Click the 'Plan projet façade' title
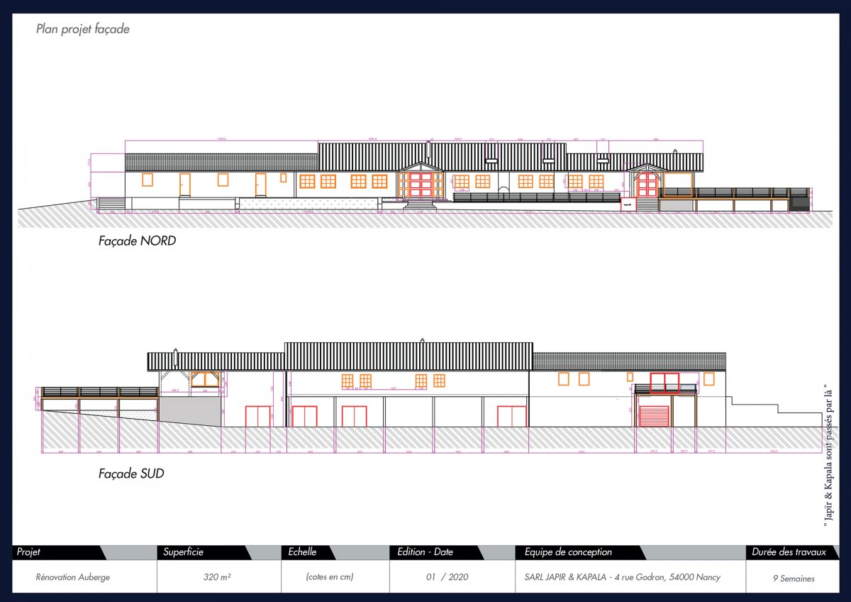851x602 pixels. pyautogui.click(x=82, y=29)
